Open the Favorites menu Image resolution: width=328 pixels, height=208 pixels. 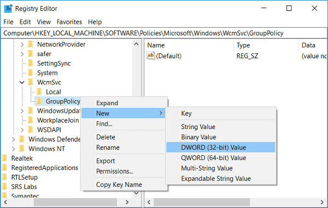pos(69,22)
